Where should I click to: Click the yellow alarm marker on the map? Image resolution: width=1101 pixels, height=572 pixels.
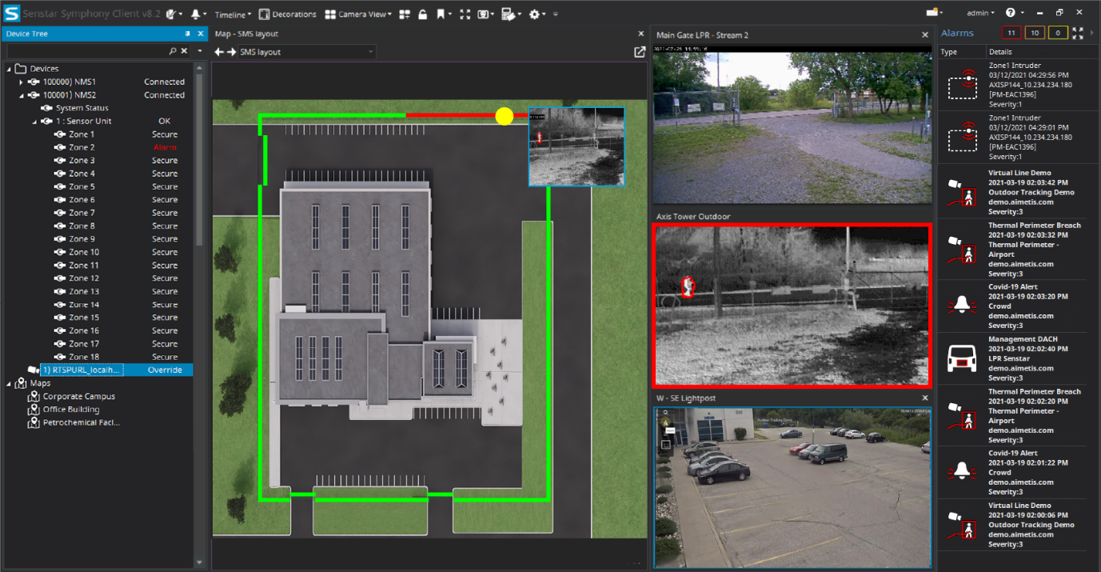504,117
